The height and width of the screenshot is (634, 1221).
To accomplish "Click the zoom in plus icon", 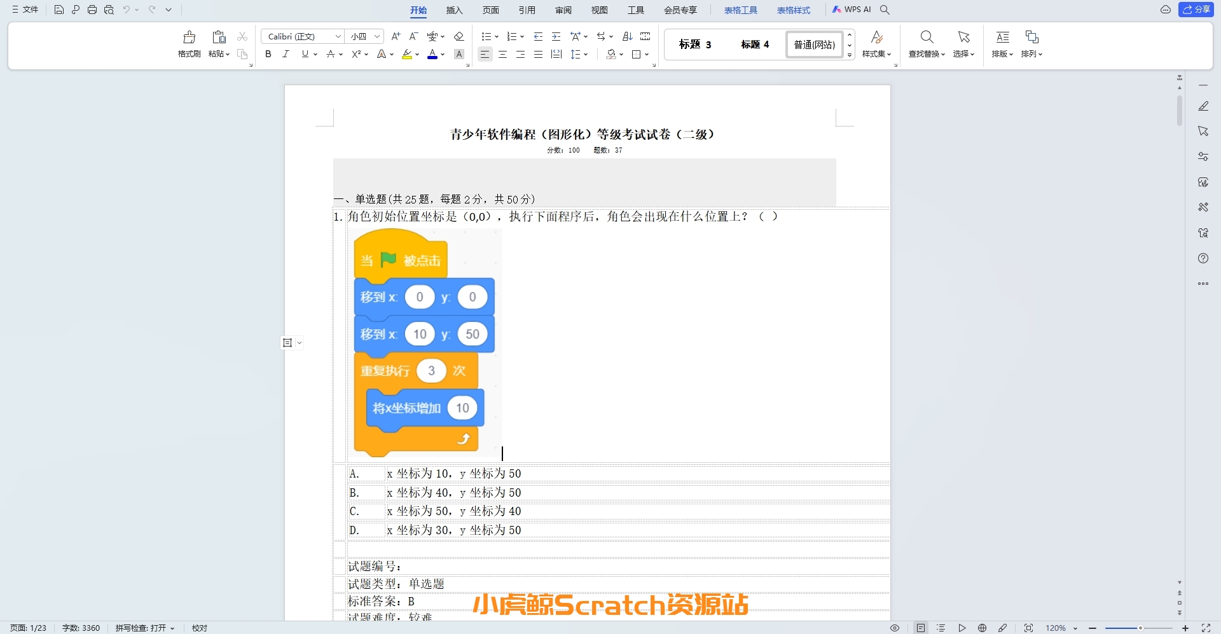I will pyautogui.click(x=1185, y=628).
